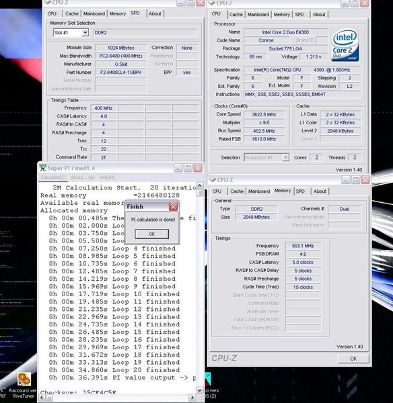Viewport: 393px width, 403px height.
Task: Click the Loop 20 finished line
Action: coord(114,370)
